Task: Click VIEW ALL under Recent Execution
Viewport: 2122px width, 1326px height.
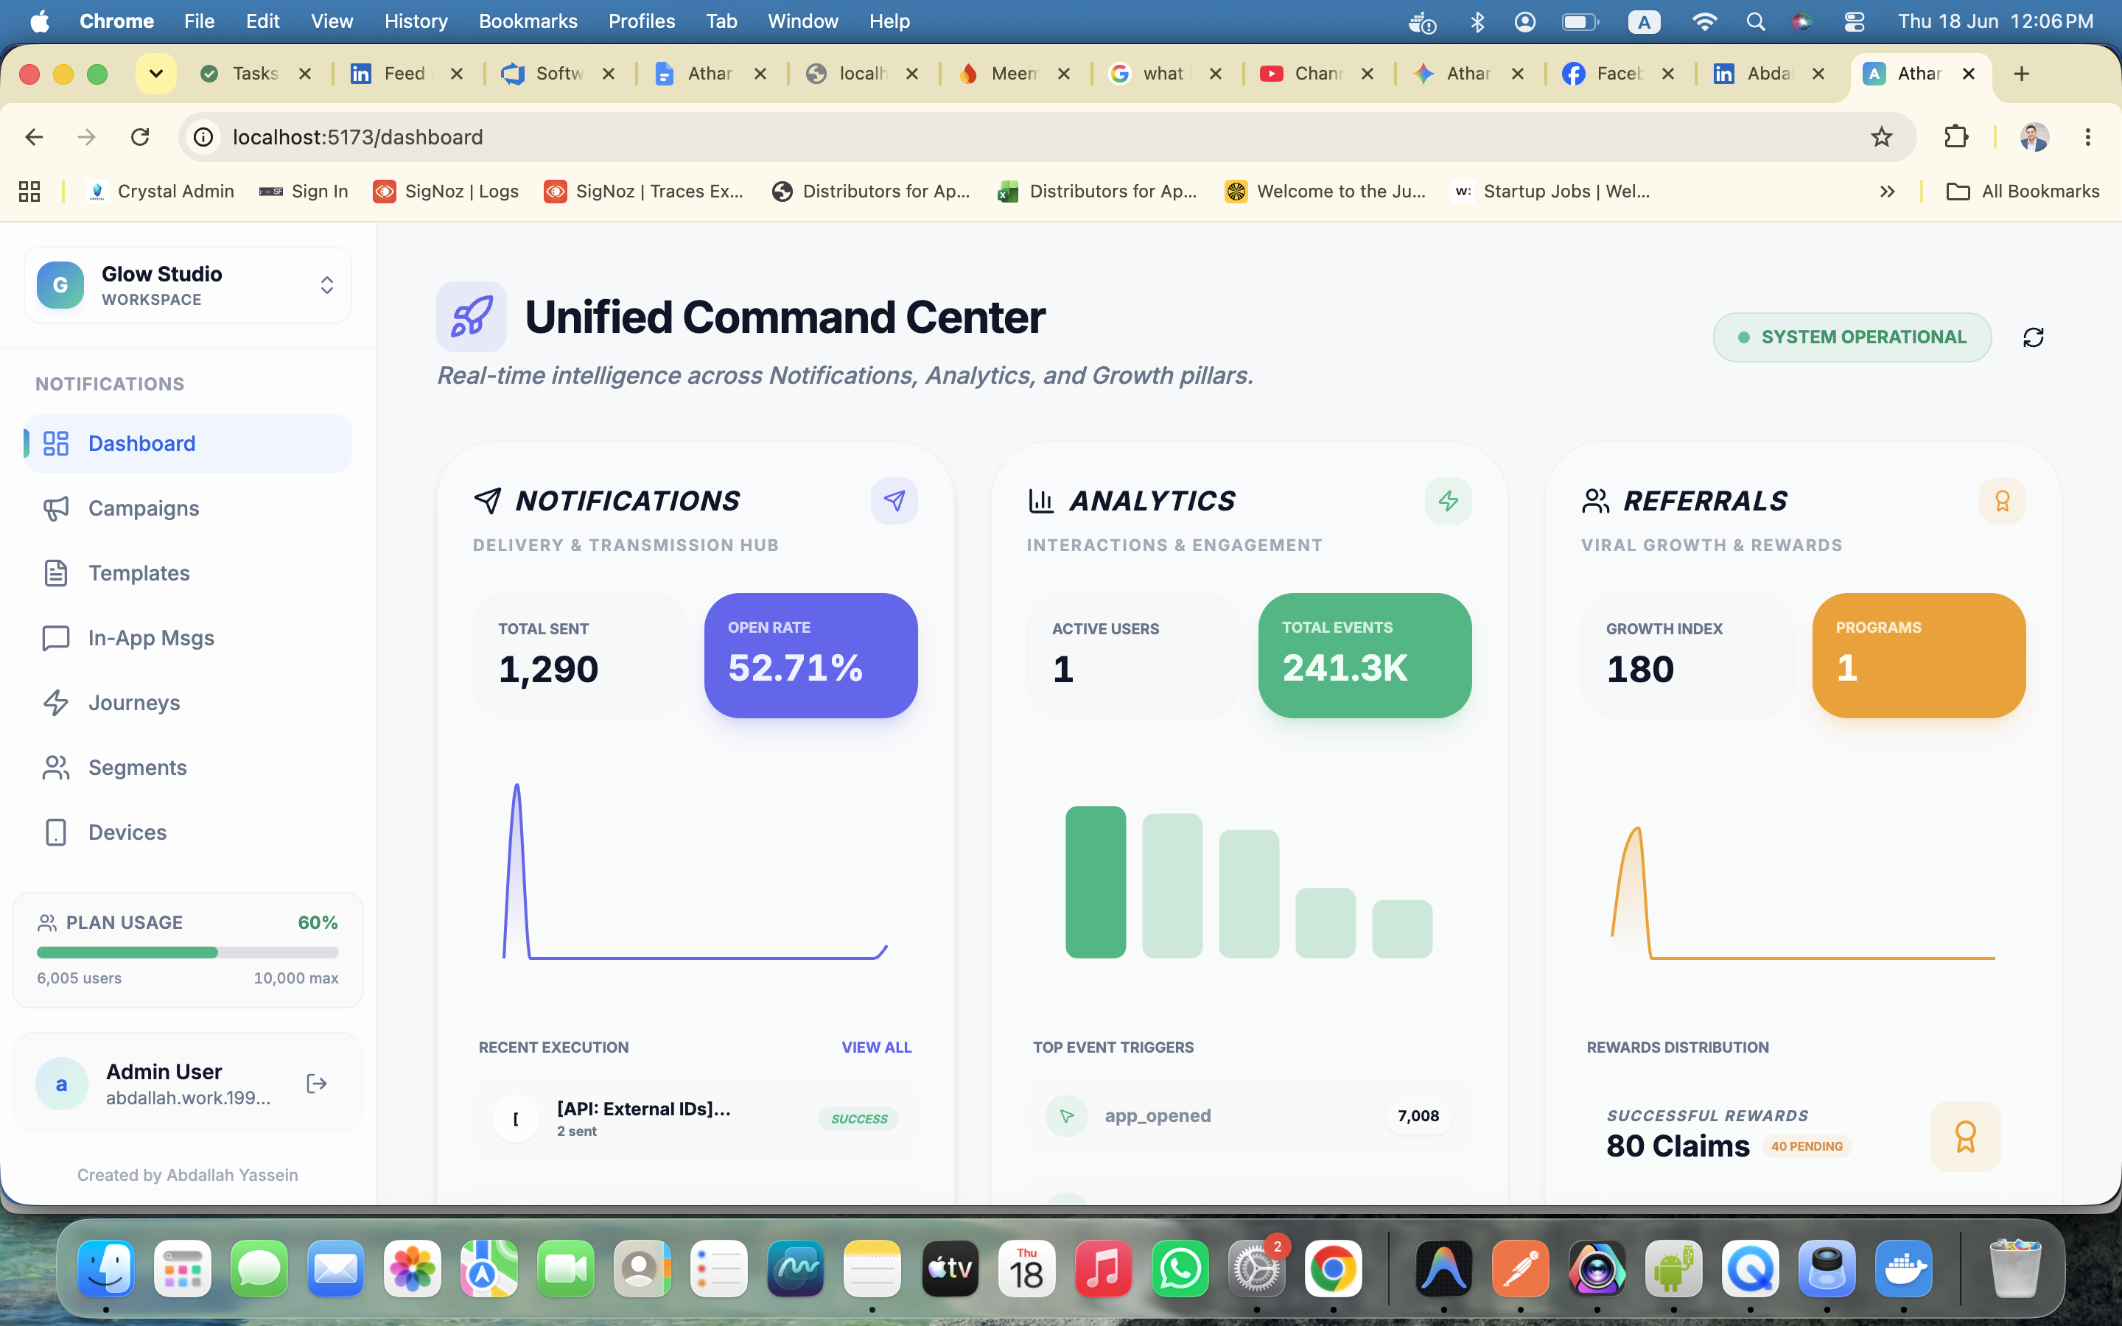Action: tap(876, 1047)
